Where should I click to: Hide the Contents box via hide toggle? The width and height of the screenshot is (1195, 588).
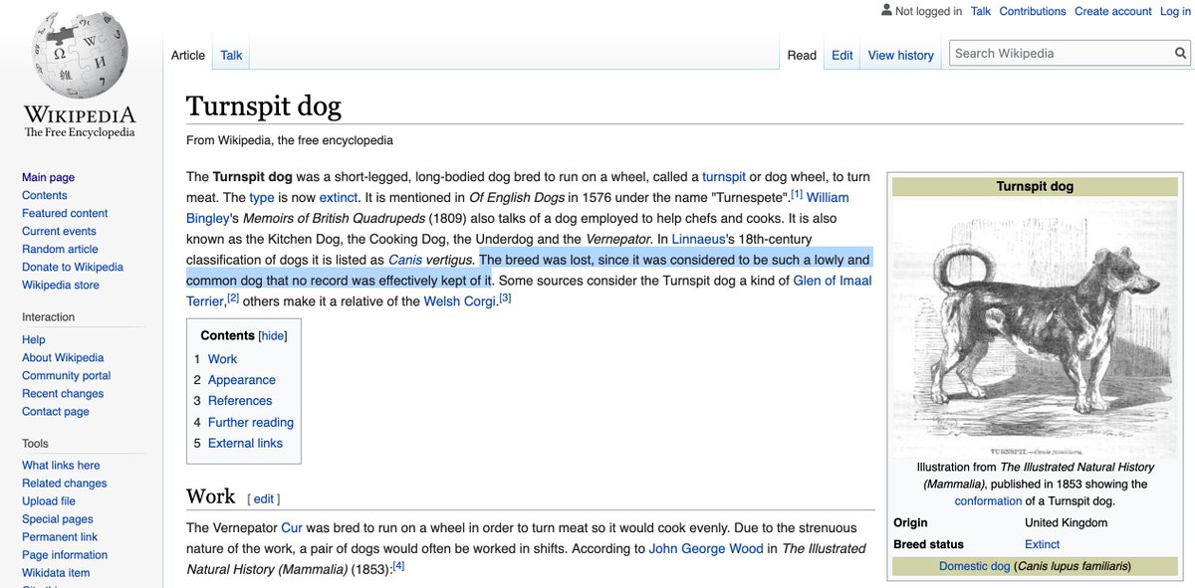click(x=272, y=336)
